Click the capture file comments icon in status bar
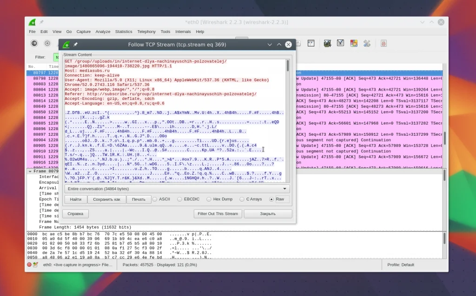This screenshot has height=296, width=476. tap(35, 265)
